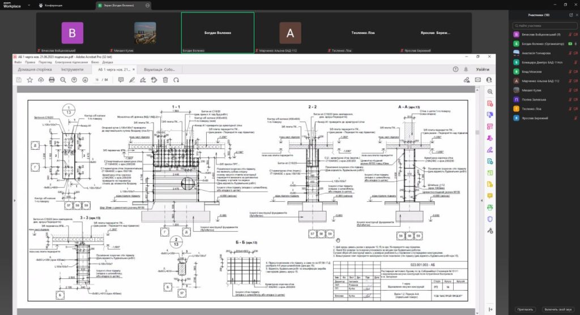Click in the participant search field
The height and width of the screenshot is (315, 580).
click(x=544, y=26)
